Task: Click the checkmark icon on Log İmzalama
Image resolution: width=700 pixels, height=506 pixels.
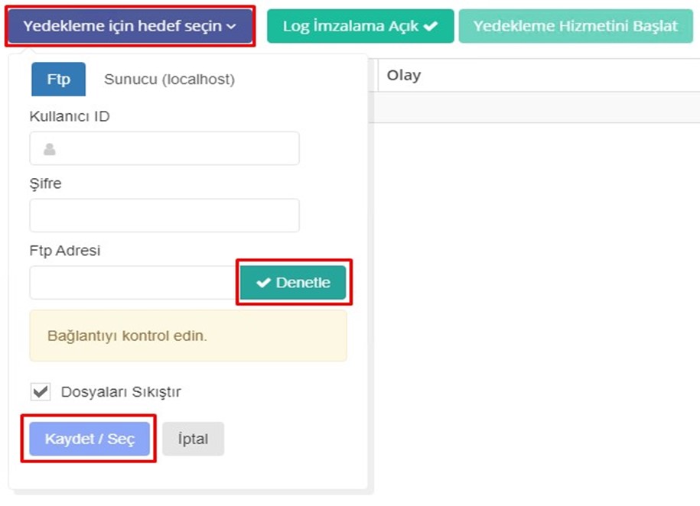Action: tap(431, 26)
